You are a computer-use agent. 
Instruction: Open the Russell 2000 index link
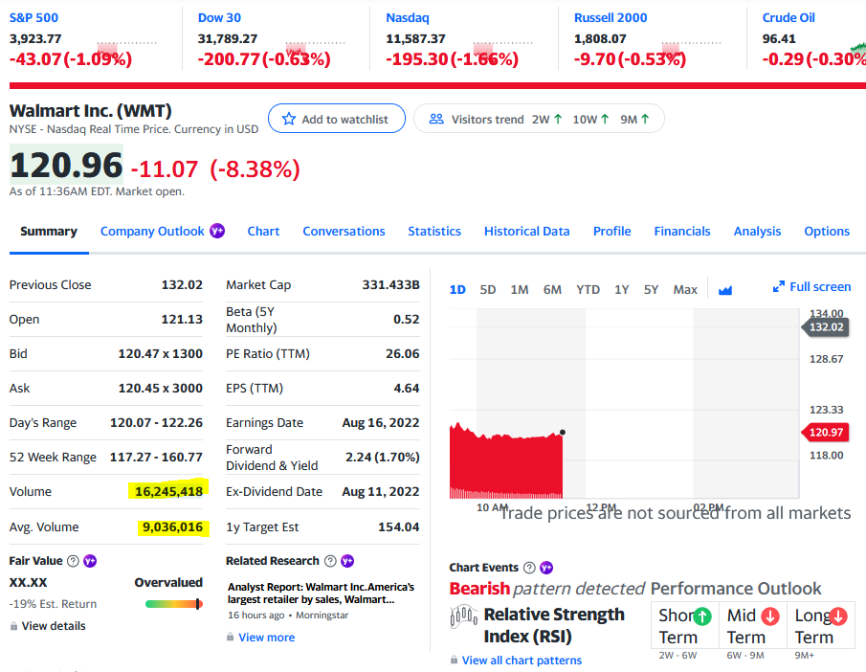tap(611, 17)
